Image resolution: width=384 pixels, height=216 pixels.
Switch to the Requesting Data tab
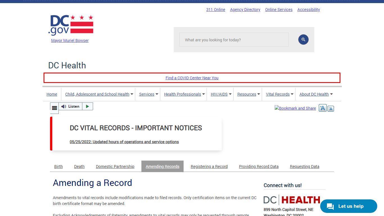pos(305,166)
